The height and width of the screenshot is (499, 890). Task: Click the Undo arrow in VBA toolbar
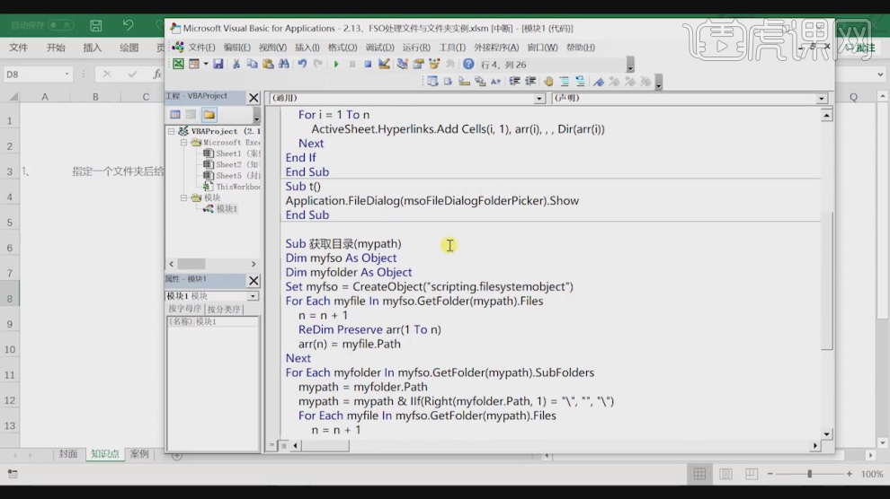[302, 64]
